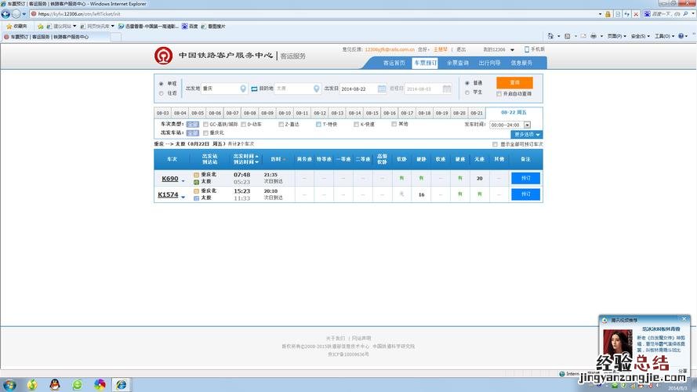Enable the 开启自动查询 checkbox
The width and height of the screenshot is (697, 392).
(x=499, y=93)
